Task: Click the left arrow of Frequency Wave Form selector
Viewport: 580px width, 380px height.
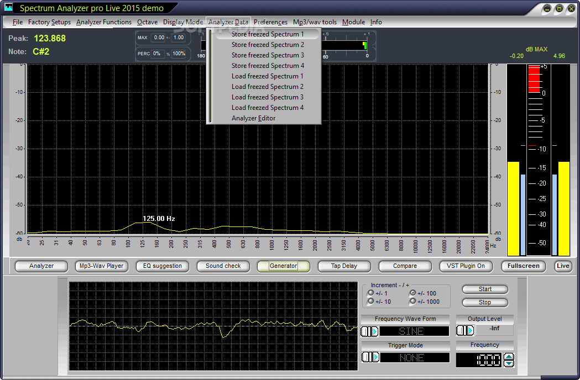Action: click(x=364, y=331)
